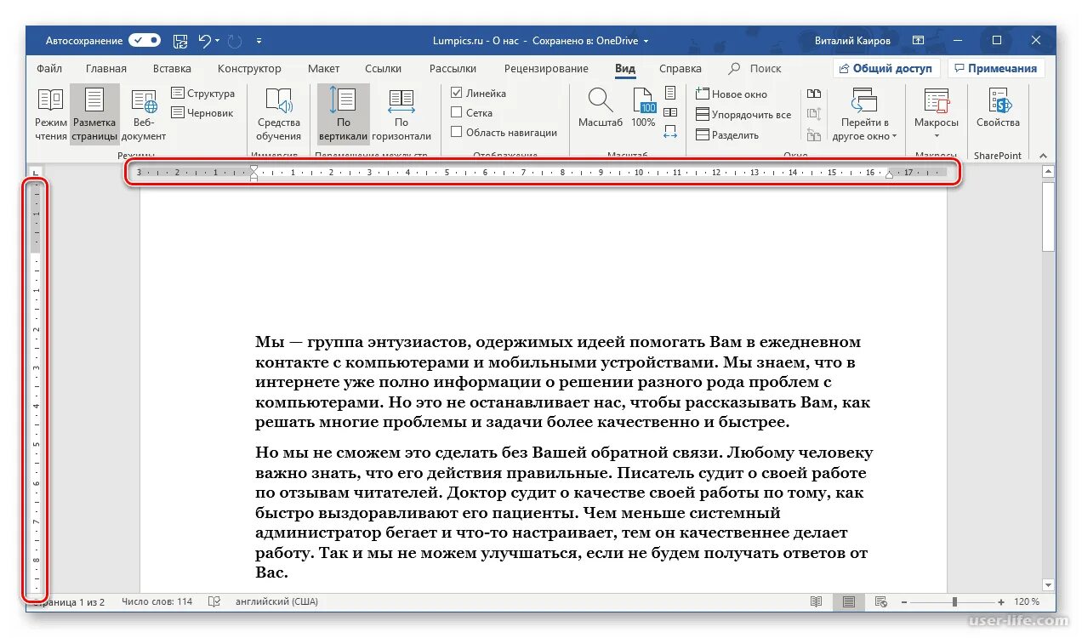Uncheck the Ruler (Линейка) checkbox
The width and height of the screenshot is (1082, 638).
[457, 93]
